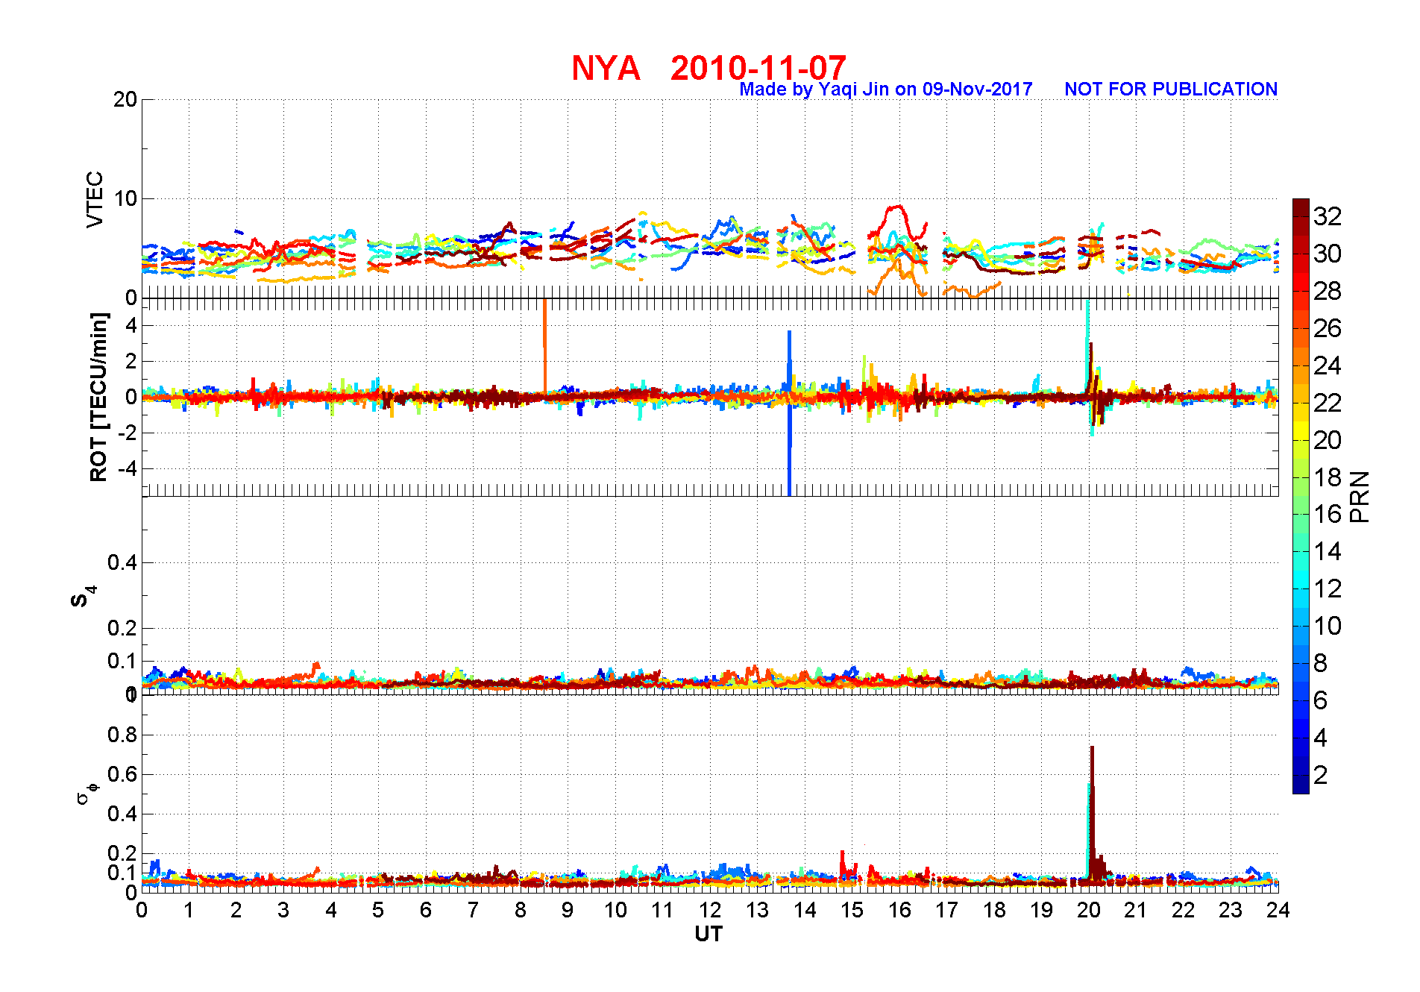1420x992 pixels.
Task: Click the x-axis tick label "21"
Action: click(x=1136, y=910)
